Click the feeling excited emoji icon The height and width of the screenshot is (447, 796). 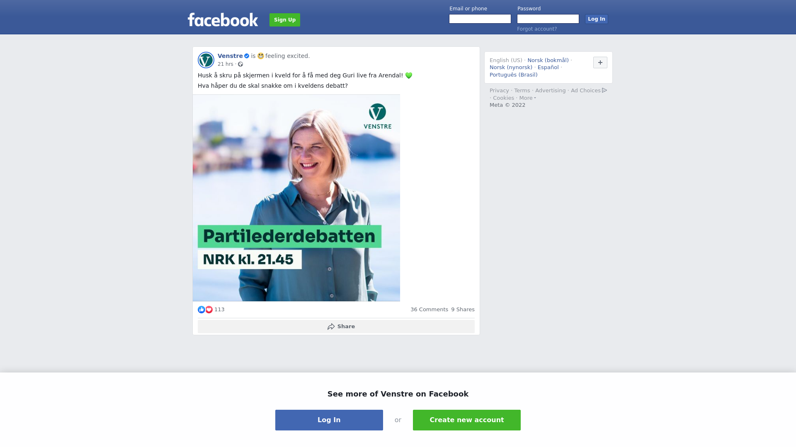coord(261,56)
